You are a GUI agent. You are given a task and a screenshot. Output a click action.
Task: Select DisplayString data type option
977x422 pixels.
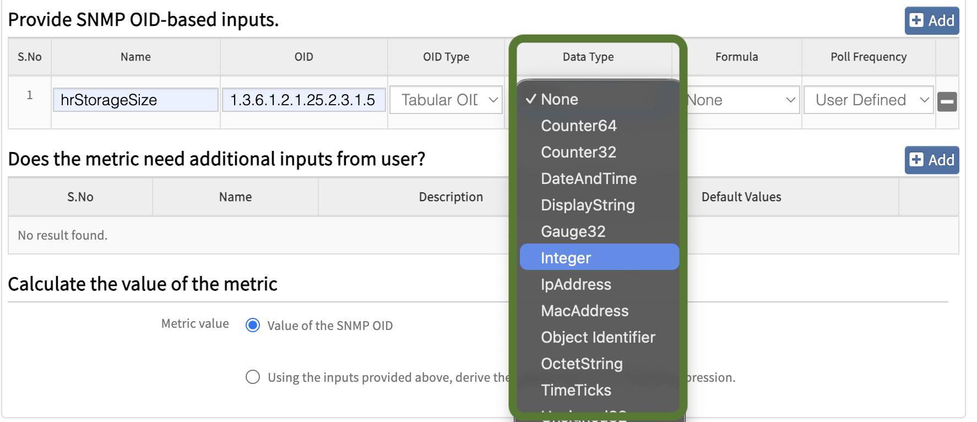599,205
